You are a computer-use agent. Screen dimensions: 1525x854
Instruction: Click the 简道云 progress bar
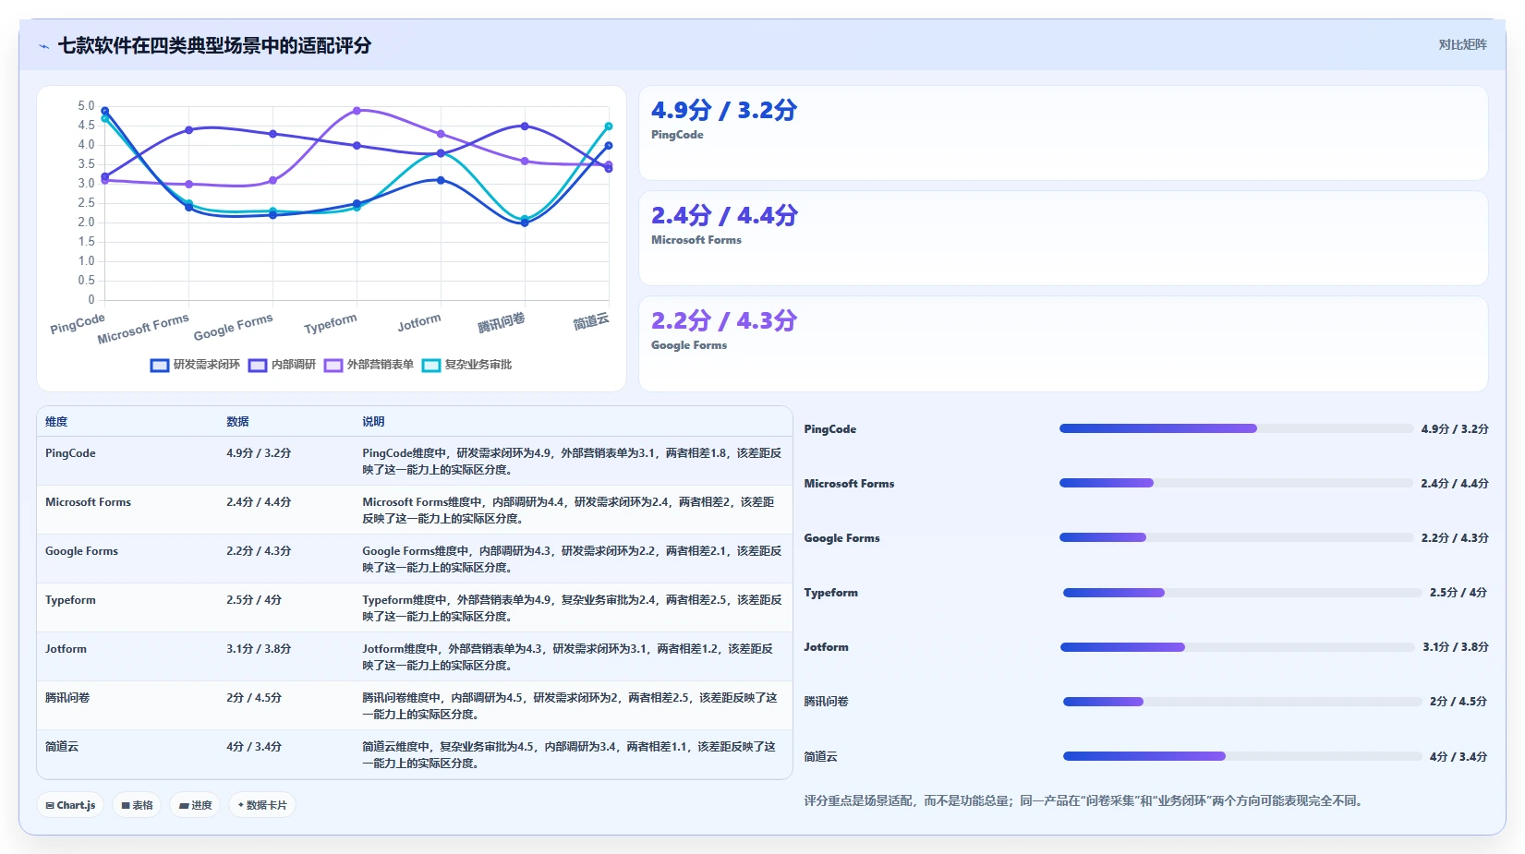[1242, 756]
